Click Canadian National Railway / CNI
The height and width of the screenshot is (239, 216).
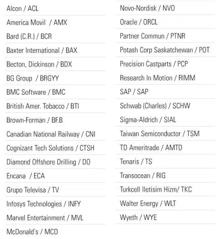click(51, 134)
